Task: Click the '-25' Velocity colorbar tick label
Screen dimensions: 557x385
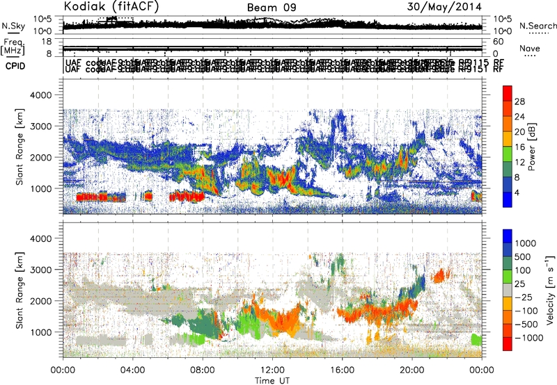Action: tap(524, 297)
